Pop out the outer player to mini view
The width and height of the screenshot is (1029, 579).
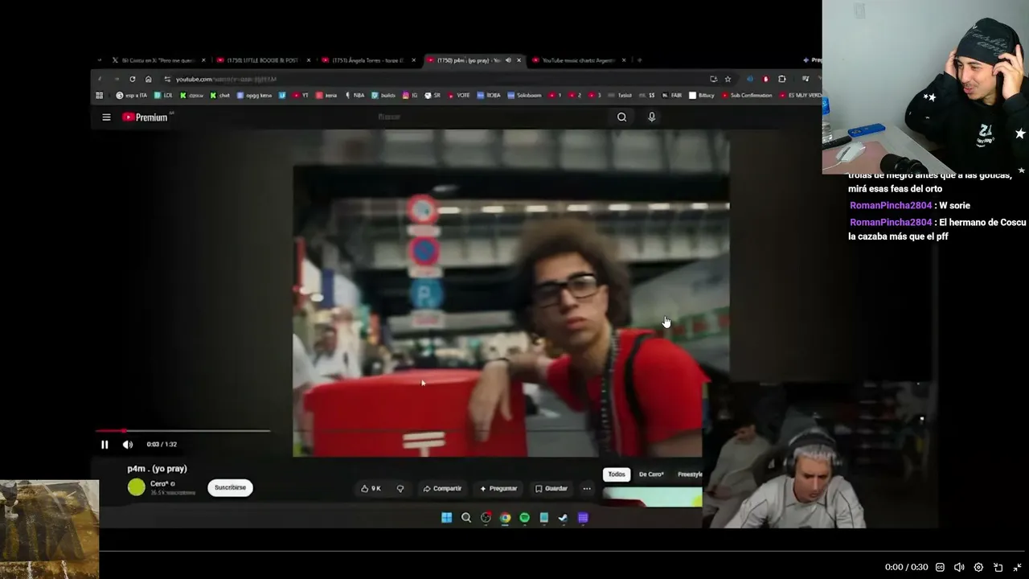pos(998,567)
